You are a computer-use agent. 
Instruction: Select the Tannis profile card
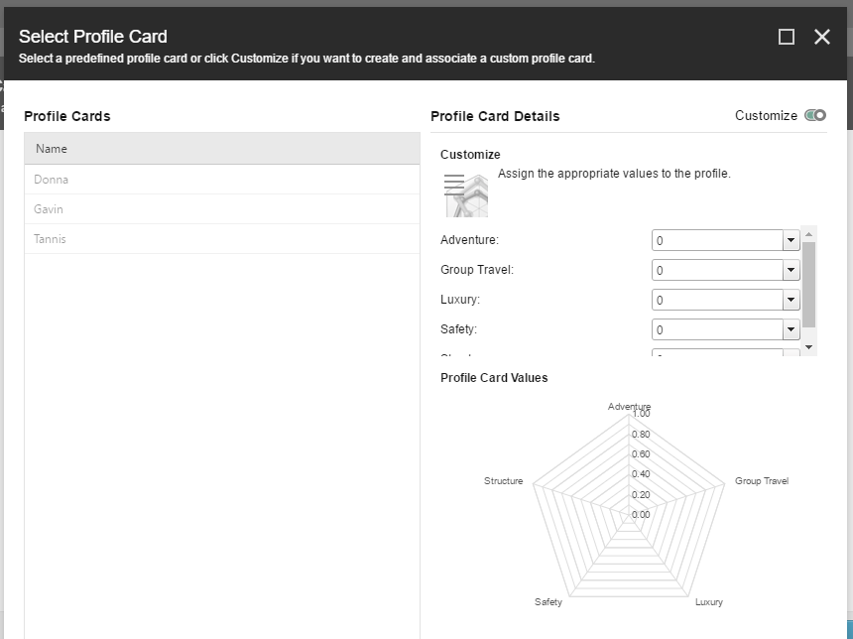(x=222, y=239)
